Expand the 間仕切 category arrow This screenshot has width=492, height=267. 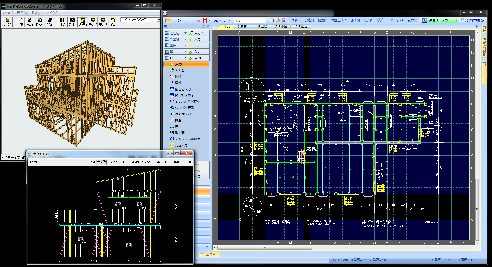185,33
